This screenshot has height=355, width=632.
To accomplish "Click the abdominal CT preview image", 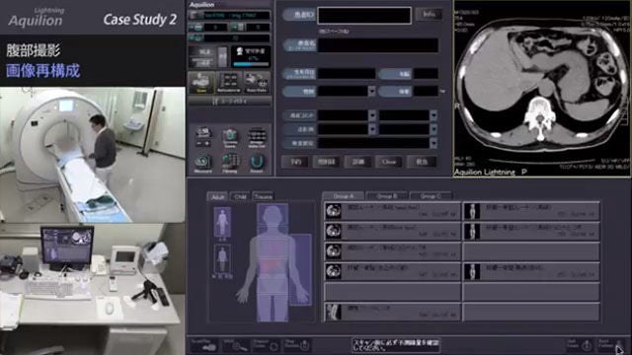I will tap(542, 89).
